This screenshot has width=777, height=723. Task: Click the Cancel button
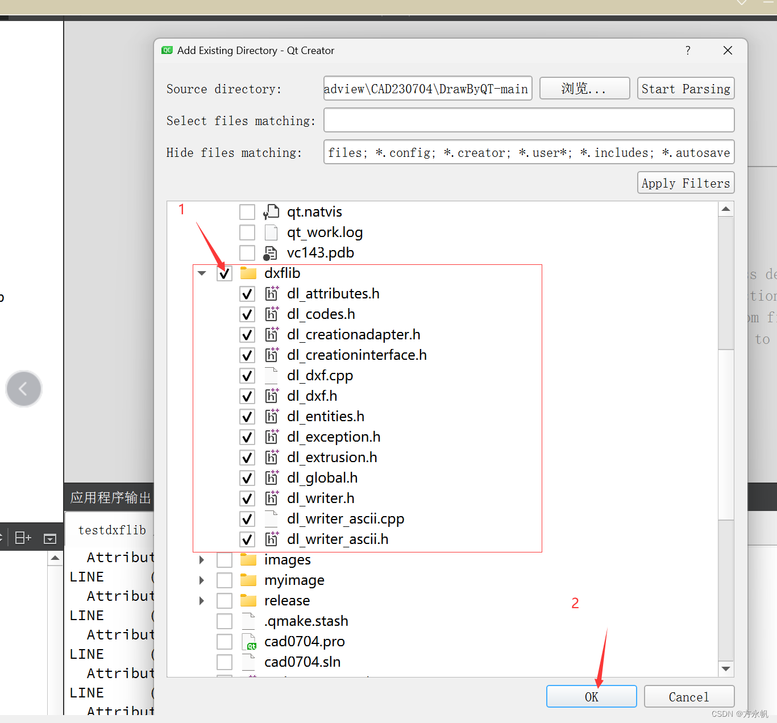[689, 697]
